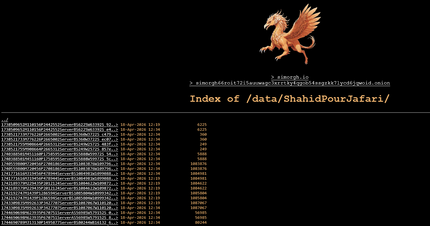Select the 1740388501 file ending in 54
This screenshot has width=430, height=226.
(59, 154)
